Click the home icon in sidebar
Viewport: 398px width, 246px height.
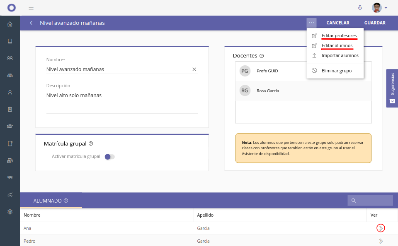[10, 24]
